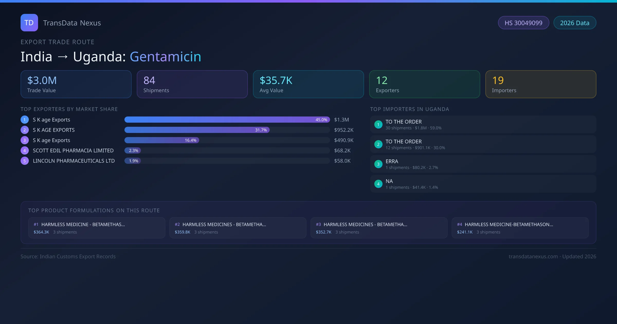617x324 pixels.
Task: Select the 19 Importers card
Action: pyautogui.click(x=541, y=84)
